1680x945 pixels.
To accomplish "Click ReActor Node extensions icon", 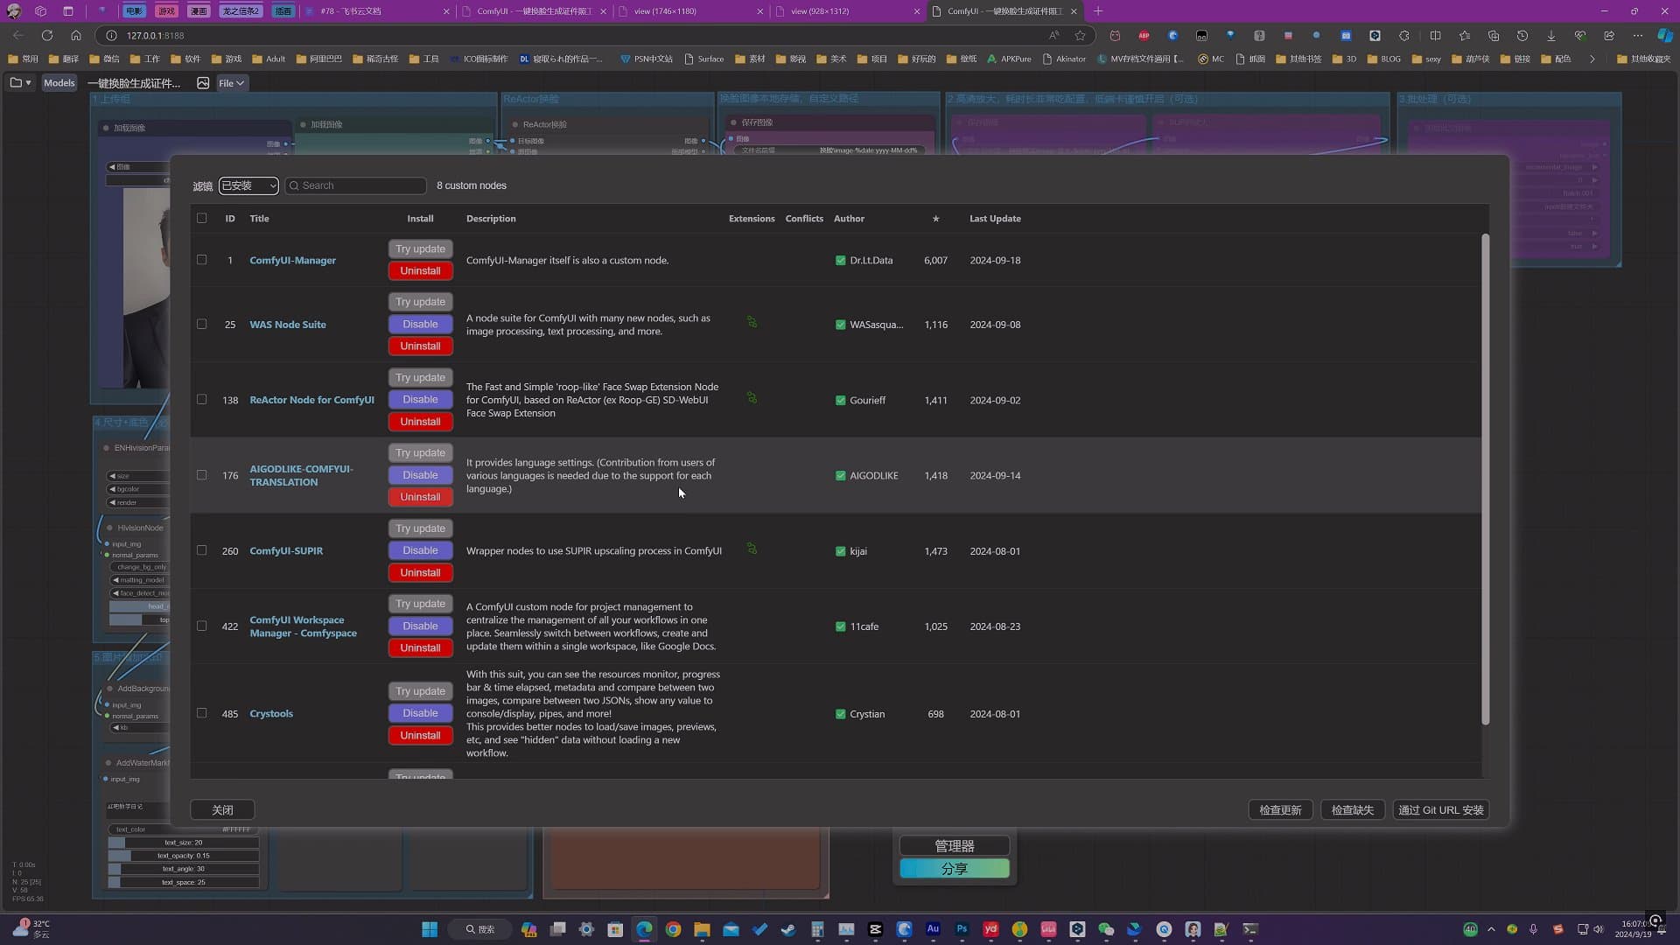I will (752, 398).
